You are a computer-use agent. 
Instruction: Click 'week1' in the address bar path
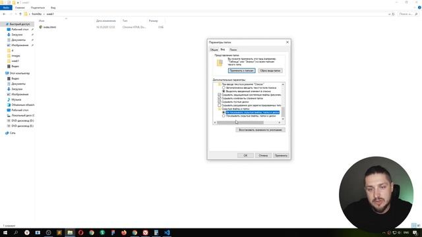point(50,14)
